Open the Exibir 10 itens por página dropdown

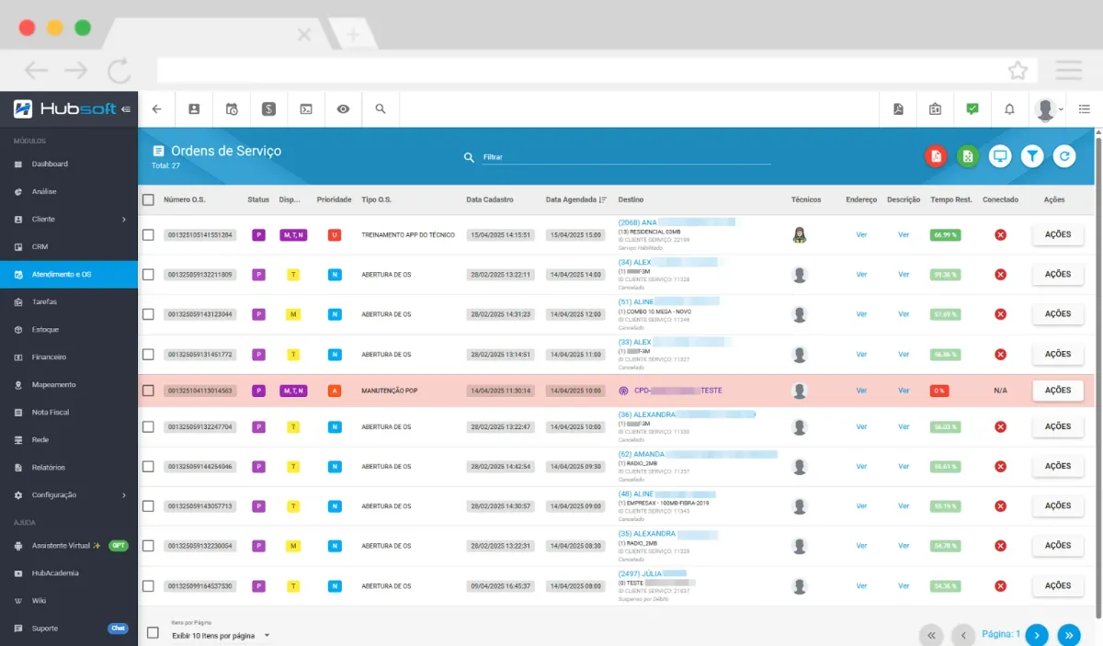pos(222,635)
